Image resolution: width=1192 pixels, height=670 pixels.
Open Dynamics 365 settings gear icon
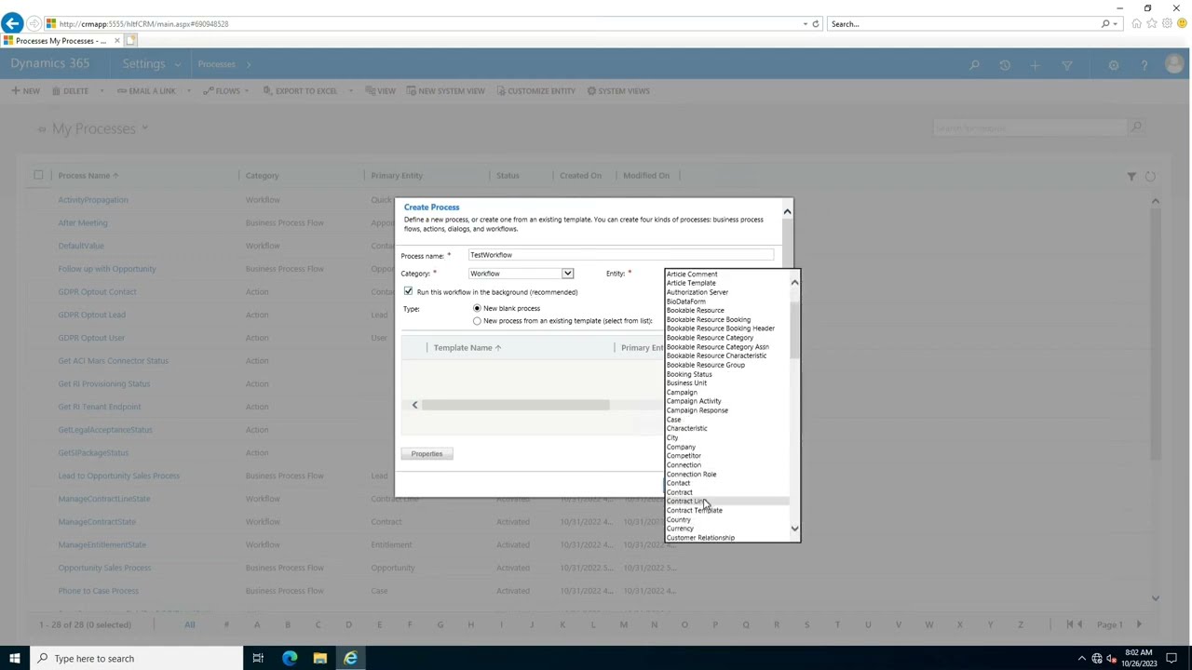[x=1114, y=65]
